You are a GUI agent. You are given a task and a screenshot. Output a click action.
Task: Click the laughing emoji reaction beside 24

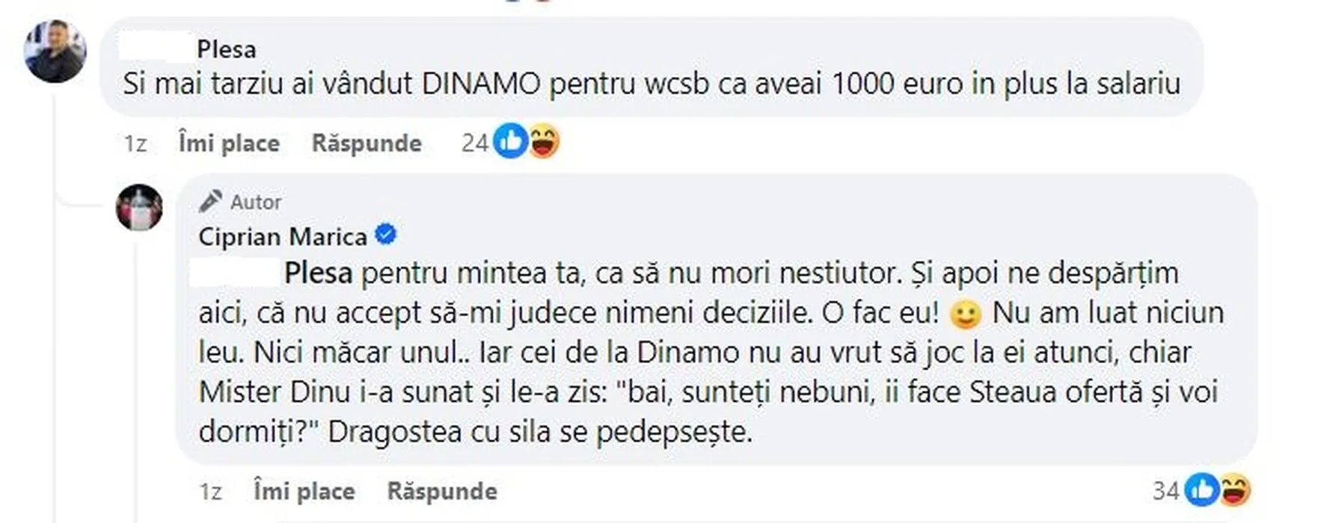[x=544, y=142]
